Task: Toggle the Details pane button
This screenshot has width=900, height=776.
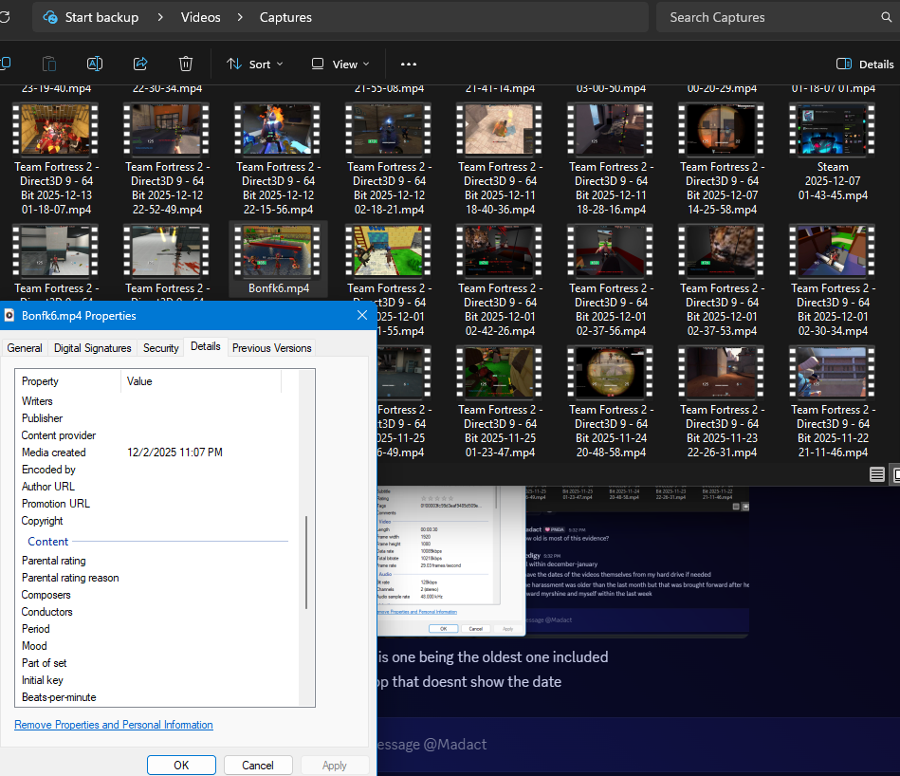Action: pyautogui.click(x=864, y=64)
